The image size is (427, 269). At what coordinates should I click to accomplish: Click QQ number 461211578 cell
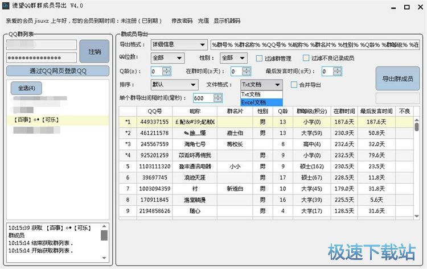tap(154, 133)
